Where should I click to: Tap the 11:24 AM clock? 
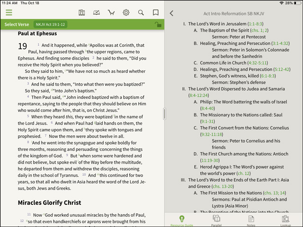click(x=9, y=3)
